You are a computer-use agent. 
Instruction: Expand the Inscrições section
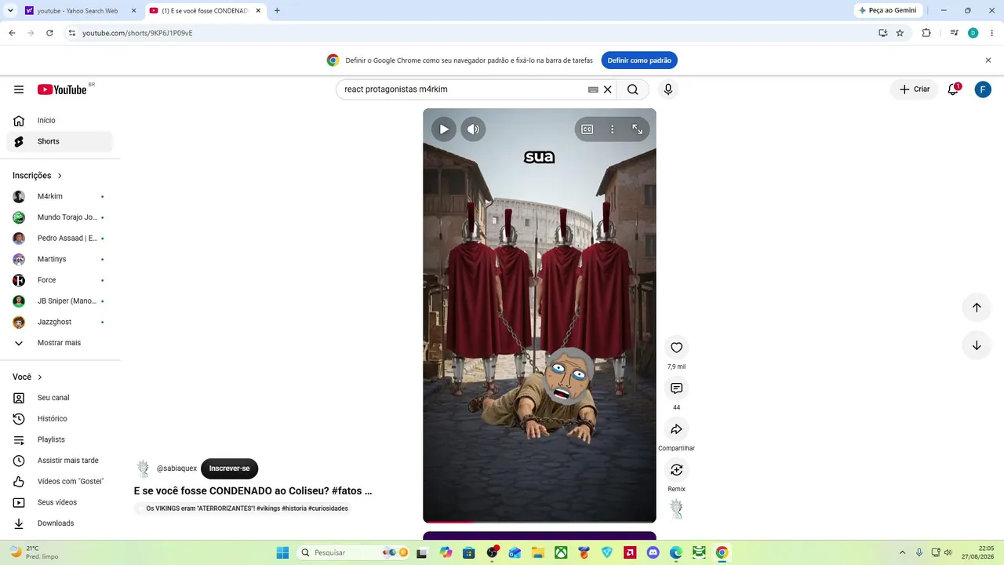[x=37, y=176]
